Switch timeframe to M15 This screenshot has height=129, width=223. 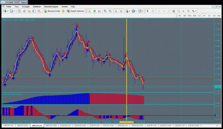(x=189, y=16)
